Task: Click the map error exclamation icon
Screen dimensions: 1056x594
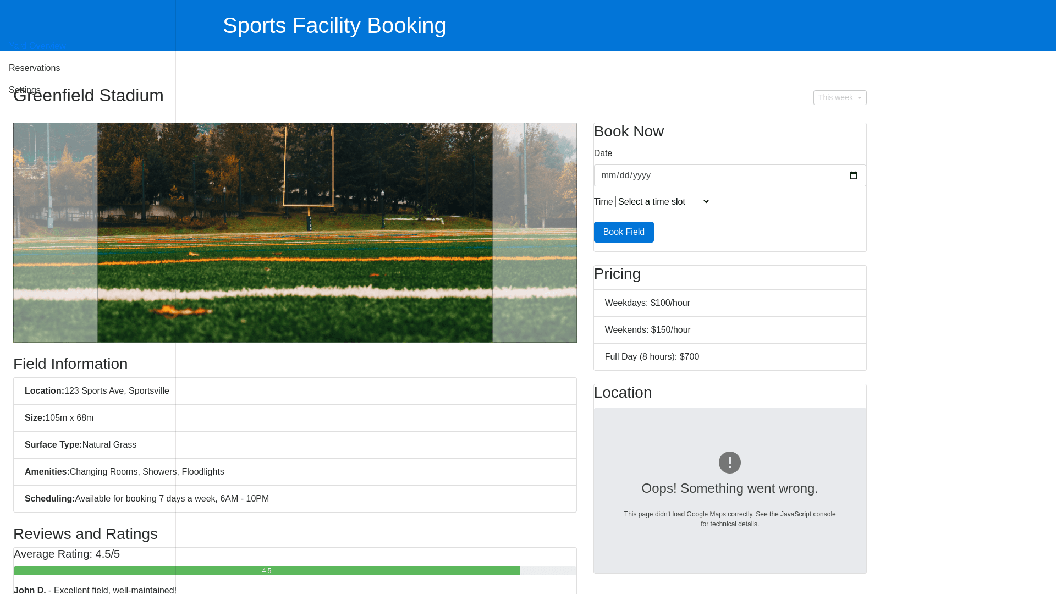Action: (x=729, y=463)
